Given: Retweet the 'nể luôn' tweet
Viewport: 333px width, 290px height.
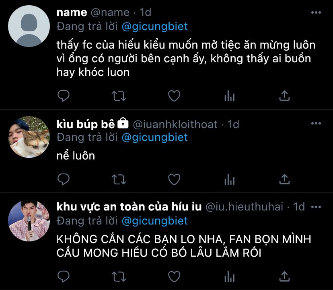Looking at the screenshot, I should click(119, 179).
